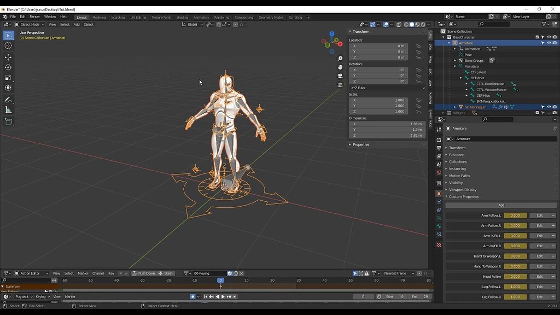The image size is (560, 315).
Task: Select the 3D Cursor tool
Action: tap(8, 45)
